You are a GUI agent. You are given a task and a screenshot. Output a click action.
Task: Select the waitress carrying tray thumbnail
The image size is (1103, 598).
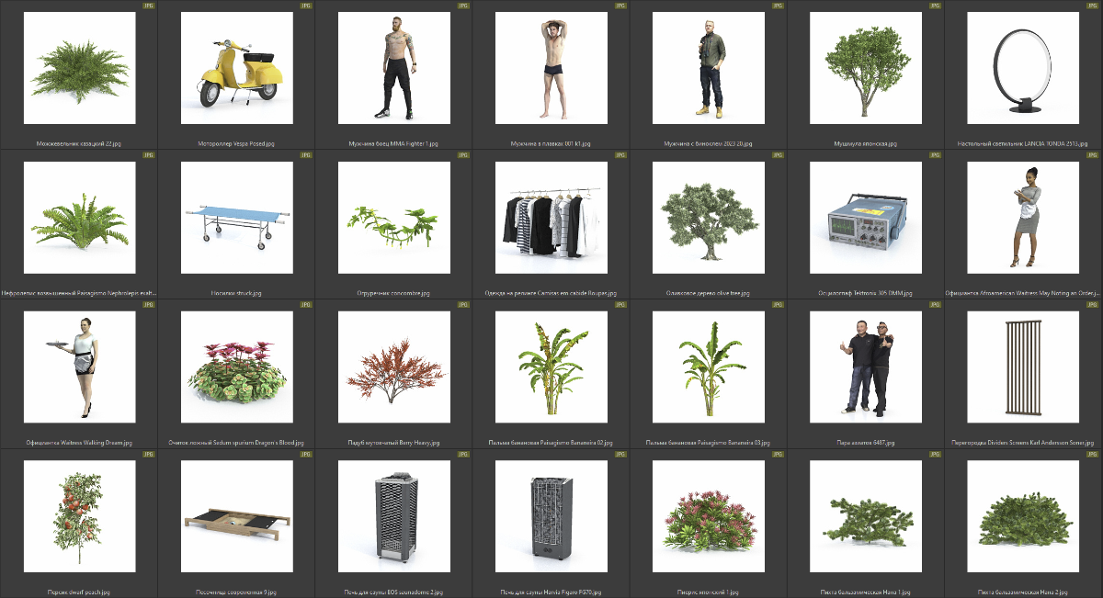[79, 367]
